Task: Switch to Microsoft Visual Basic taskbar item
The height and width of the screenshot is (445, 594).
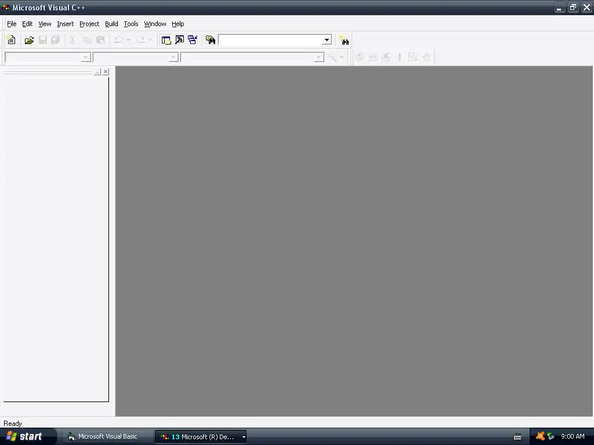Action: tap(107, 437)
